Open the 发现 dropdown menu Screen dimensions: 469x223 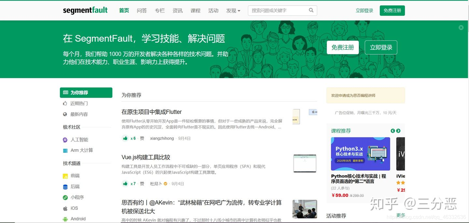[233, 11]
